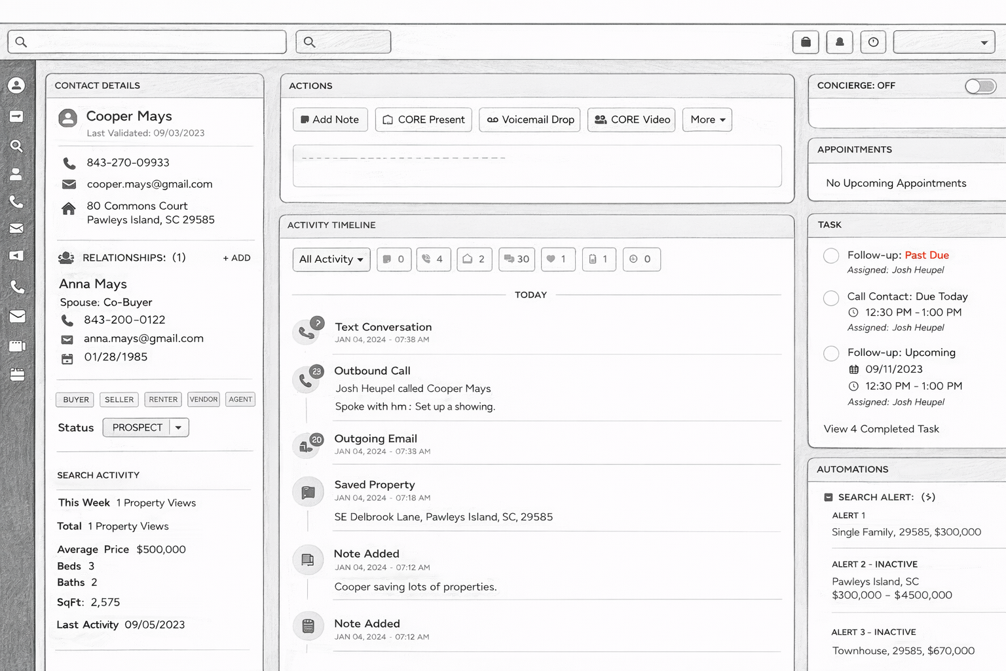
Task: Click + ADD relationship link
Action: coord(236,258)
